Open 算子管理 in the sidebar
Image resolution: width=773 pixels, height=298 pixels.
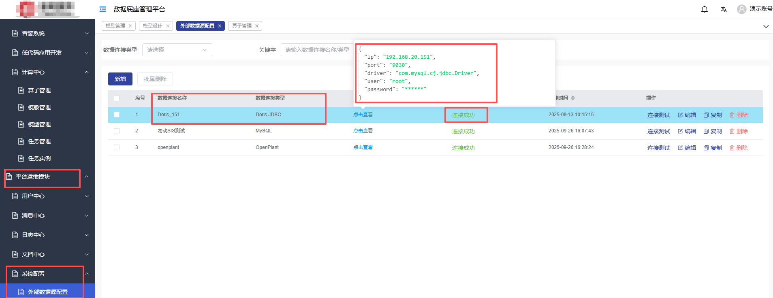point(39,90)
